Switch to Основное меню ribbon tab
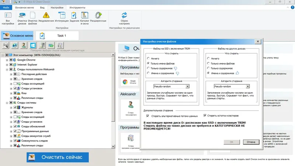The image size is (295, 166). (x=24, y=7)
